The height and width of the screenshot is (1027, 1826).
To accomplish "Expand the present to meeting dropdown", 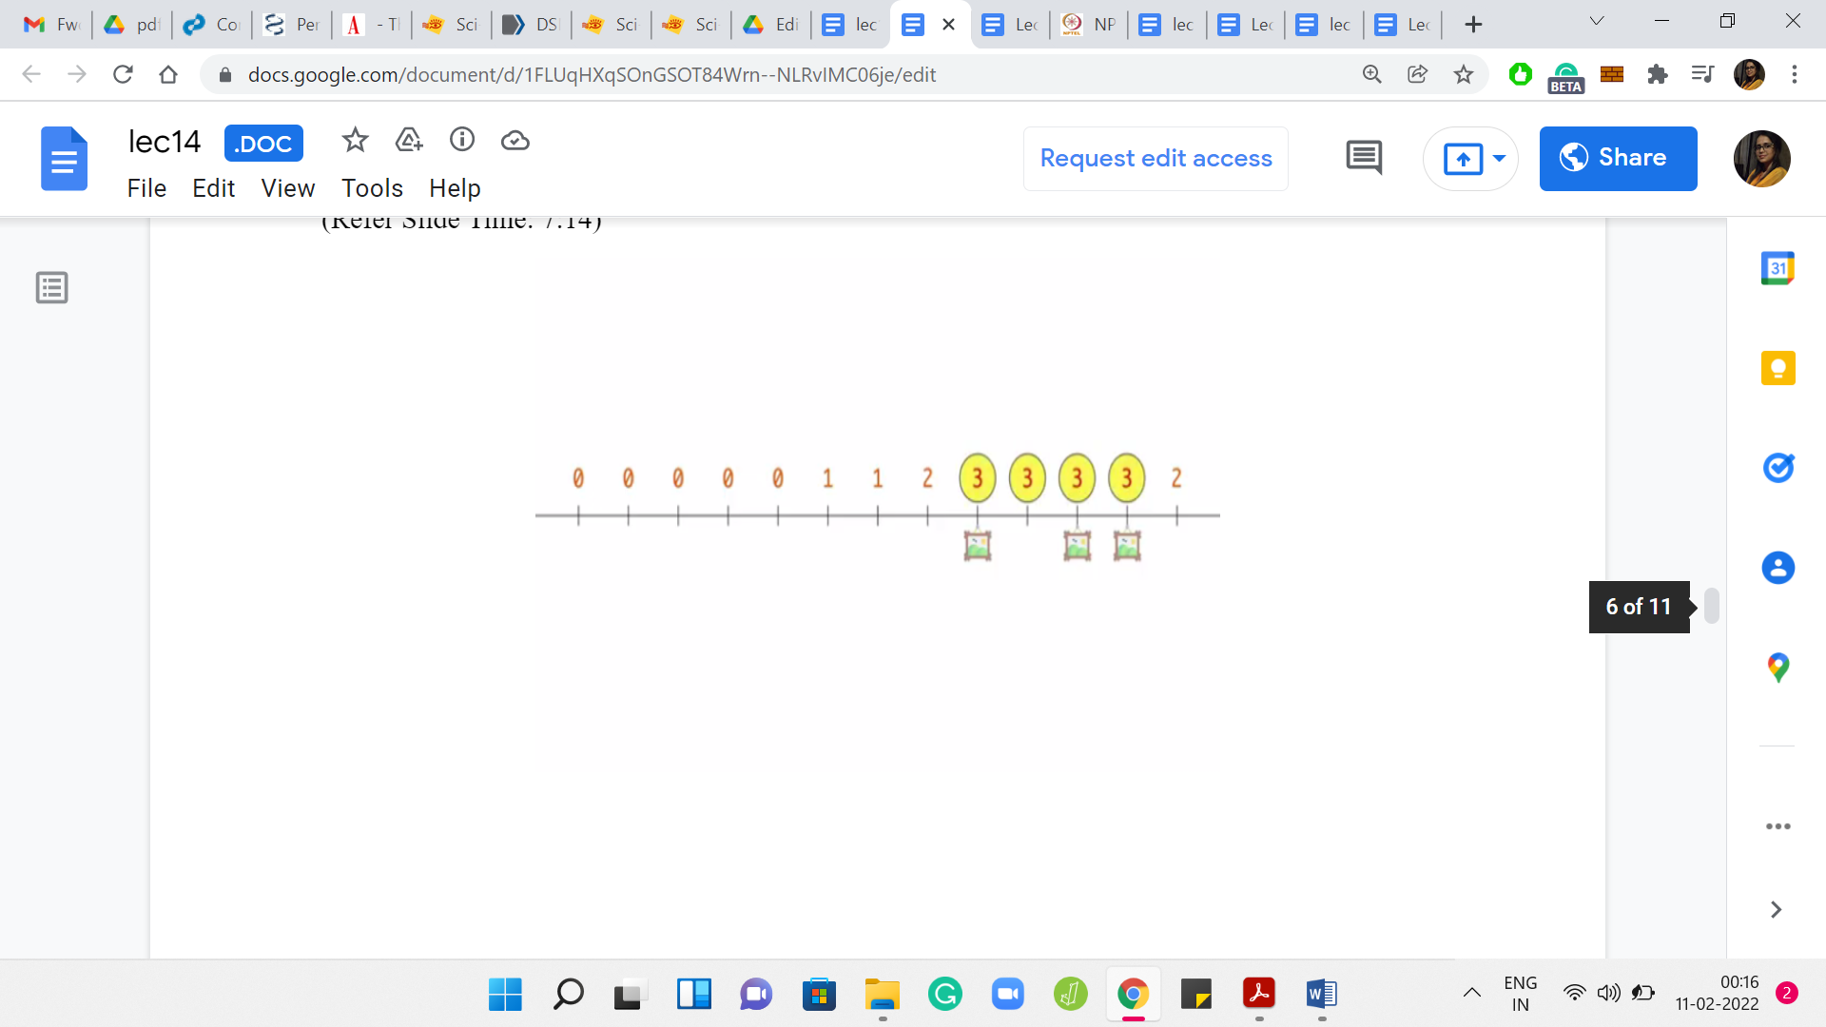I will (1500, 158).
